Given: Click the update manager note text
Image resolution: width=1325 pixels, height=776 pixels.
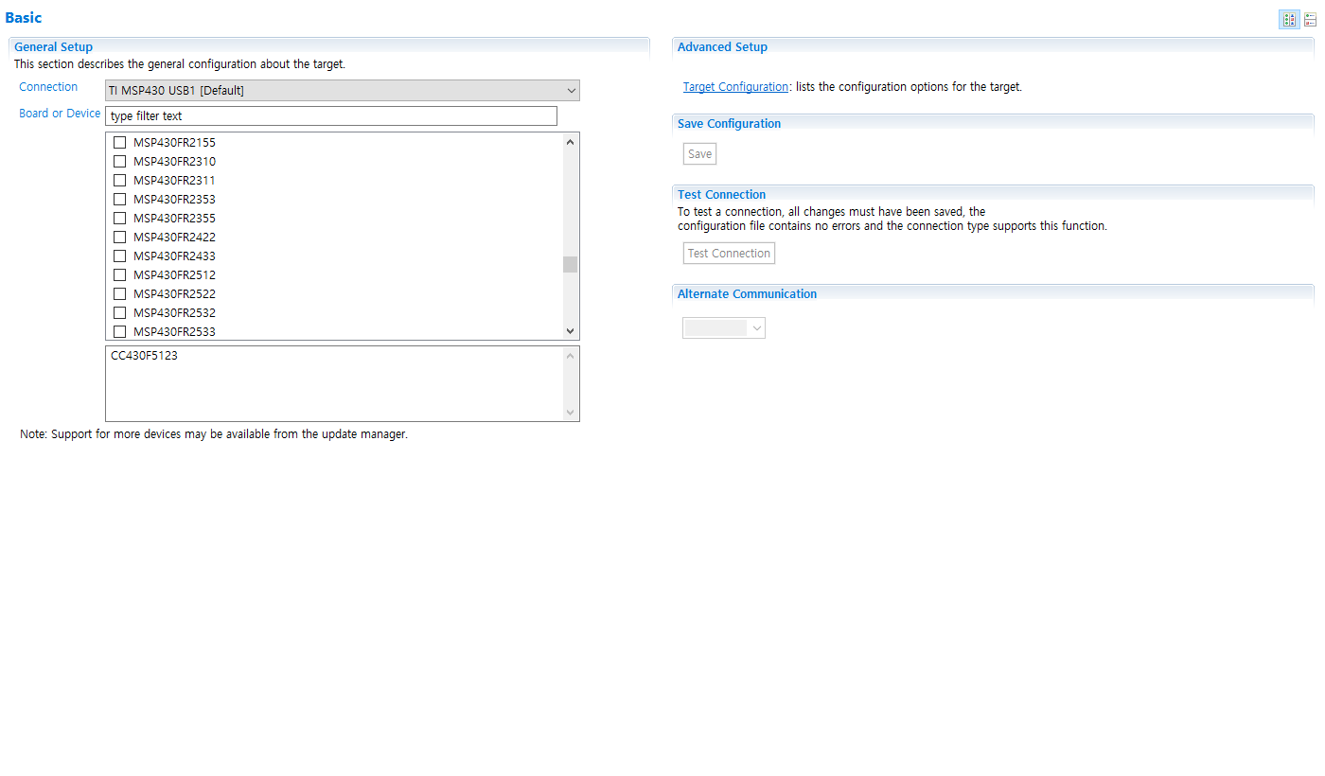Looking at the screenshot, I should point(214,434).
